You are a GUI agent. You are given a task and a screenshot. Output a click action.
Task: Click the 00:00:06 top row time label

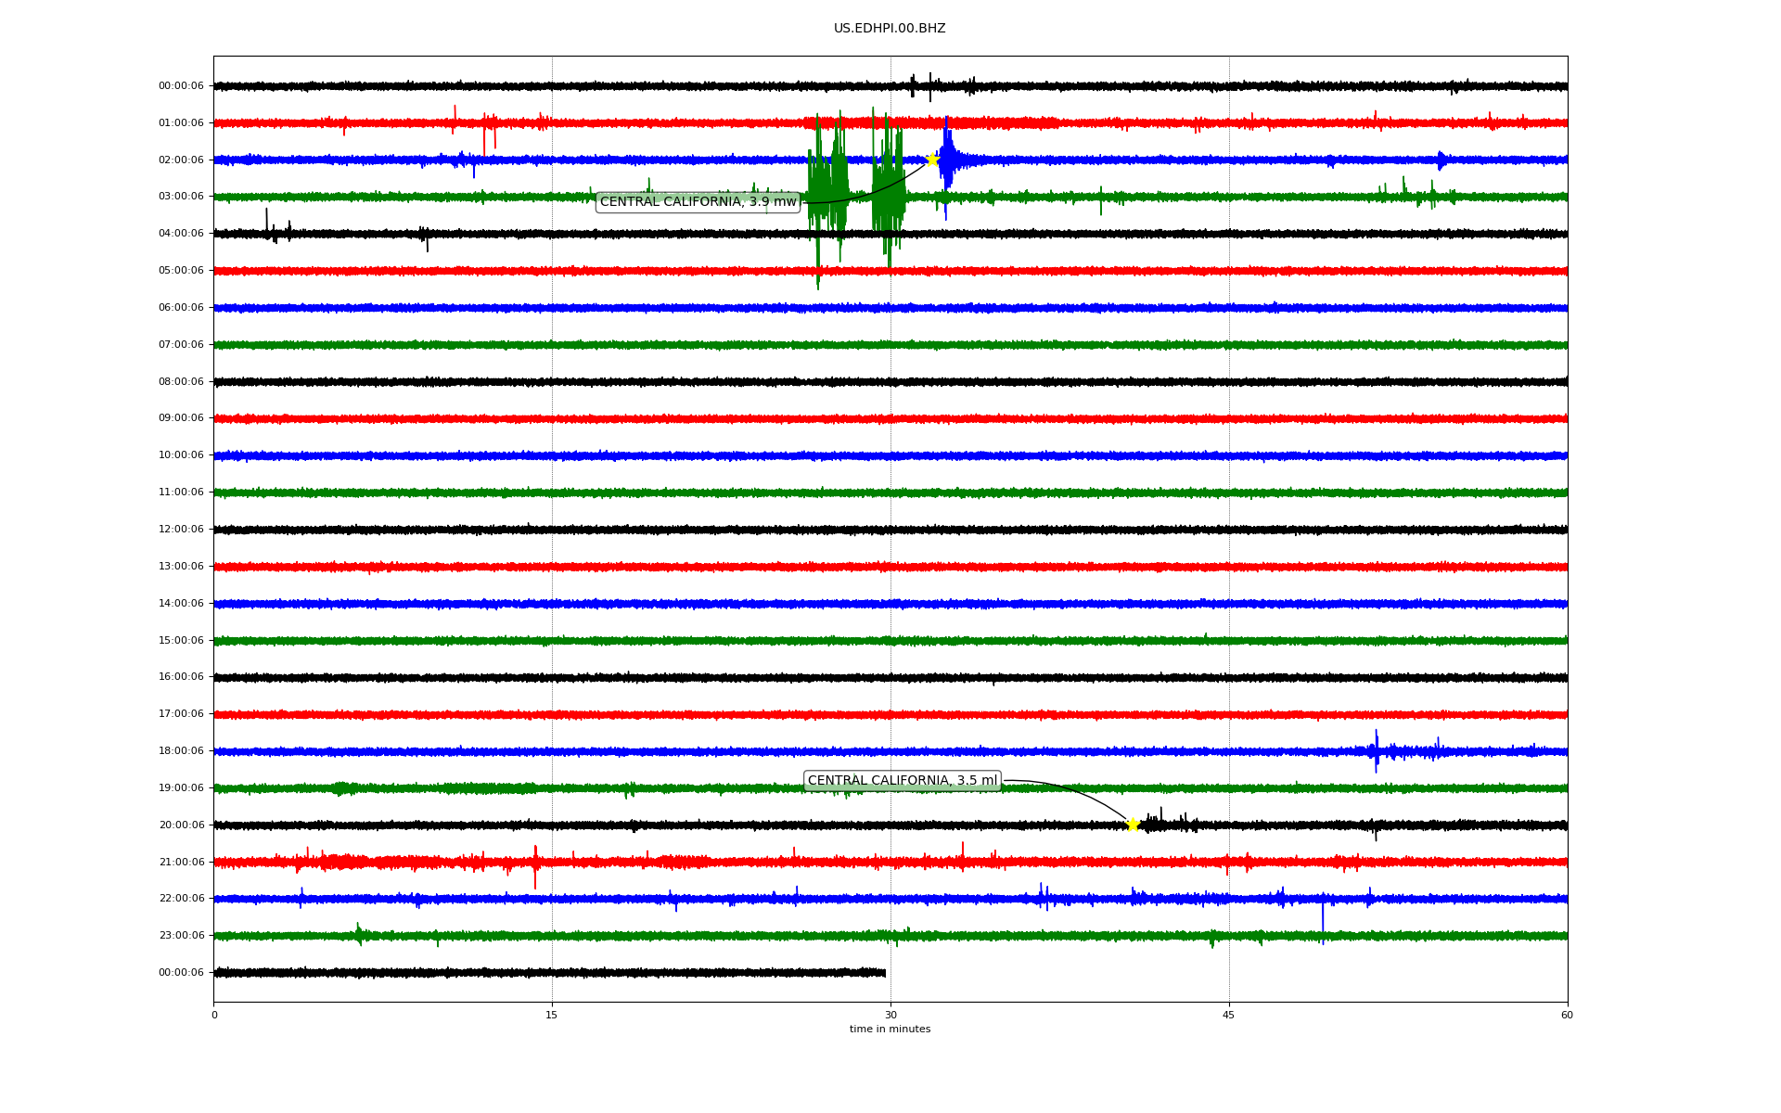[x=181, y=86]
